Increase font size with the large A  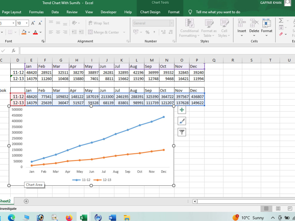click(33, 23)
